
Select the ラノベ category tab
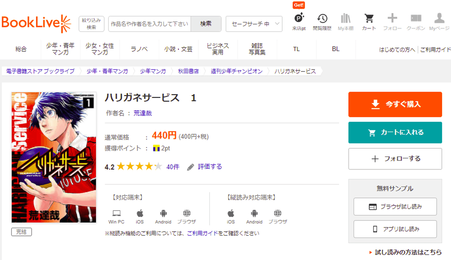point(139,49)
